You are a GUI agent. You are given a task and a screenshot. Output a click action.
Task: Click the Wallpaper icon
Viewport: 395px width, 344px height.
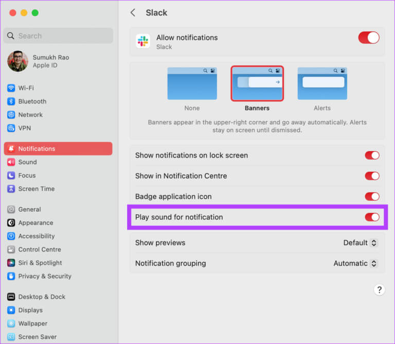11,323
